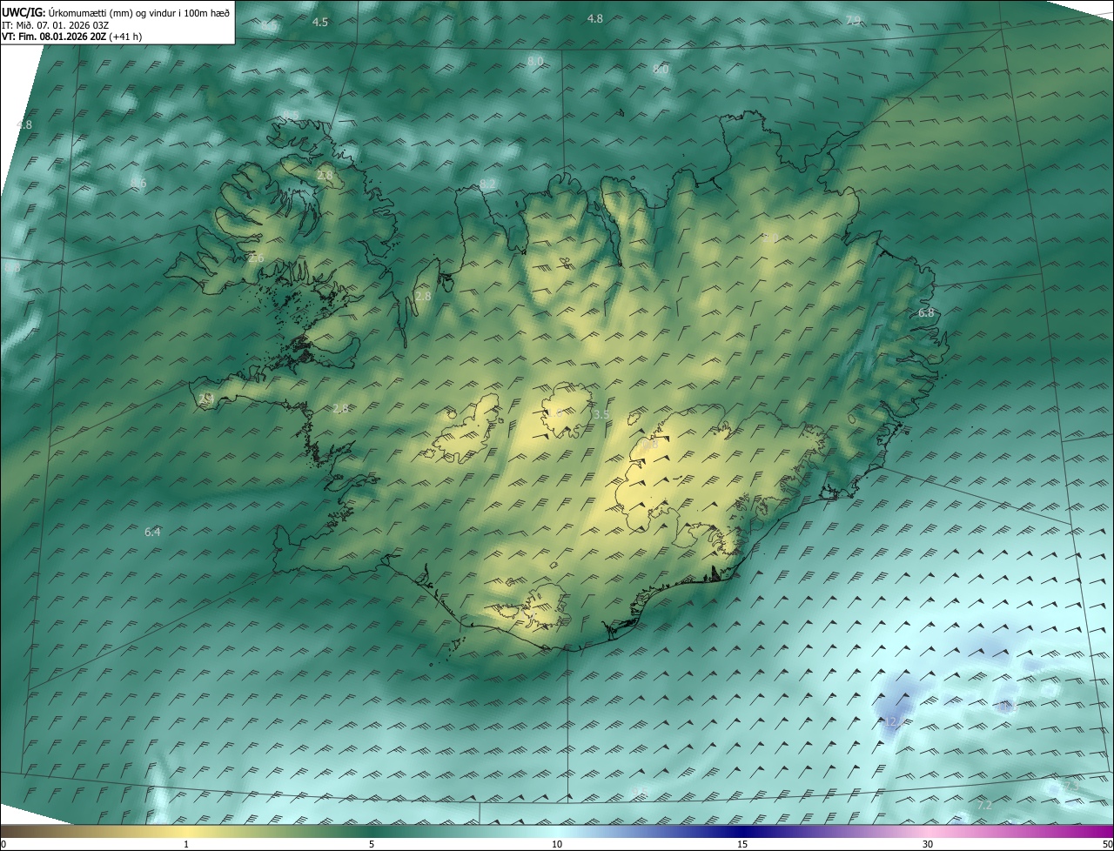Screen dimensions: 1114x851
Task: Click the 'IT: Mið. 07. 01. 2026 03Z' line
Action: pyautogui.click(x=55, y=24)
